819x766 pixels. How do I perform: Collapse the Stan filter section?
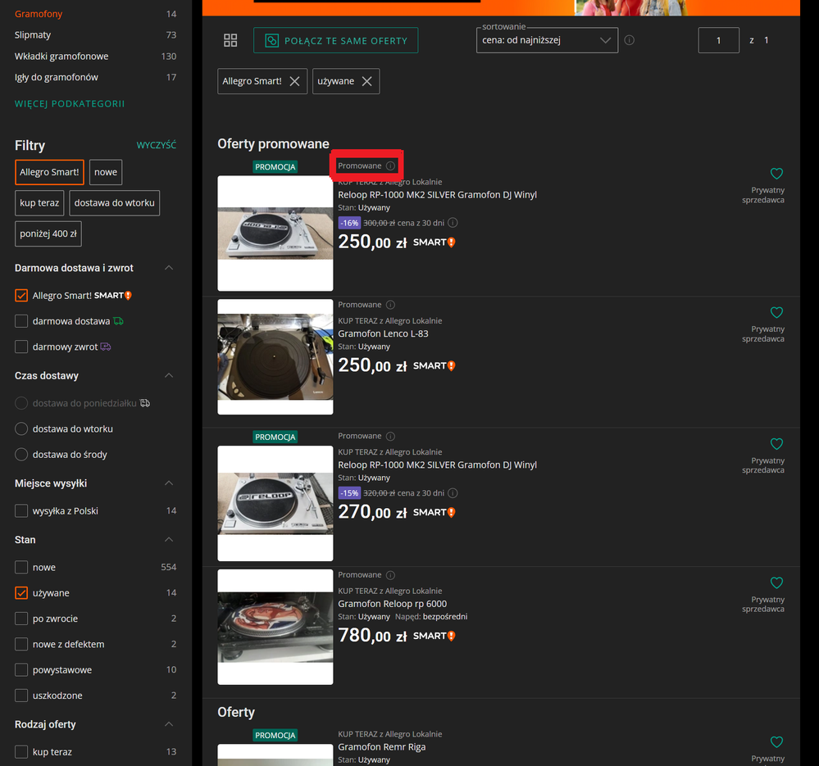coord(169,540)
